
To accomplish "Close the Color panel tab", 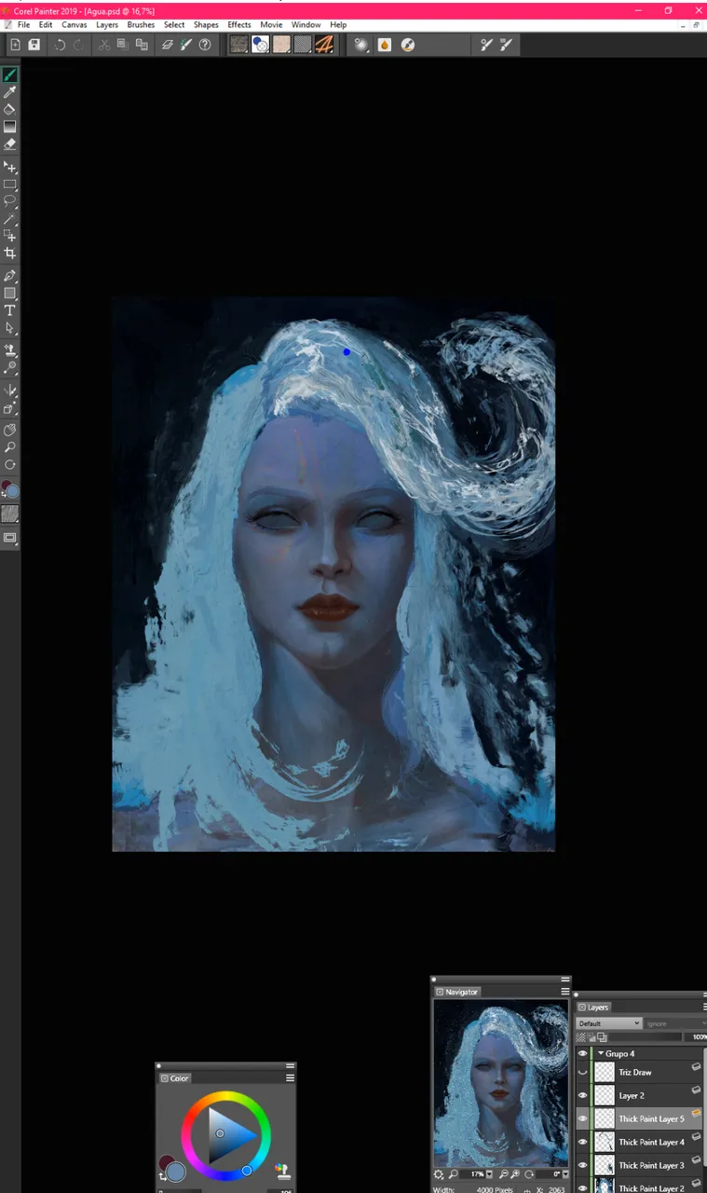I will click(165, 1078).
